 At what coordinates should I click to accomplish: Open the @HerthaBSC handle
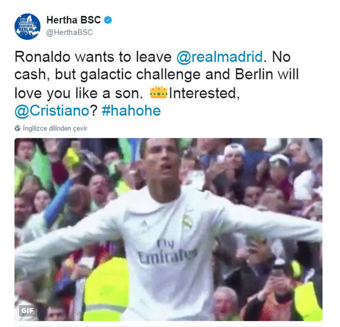click(x=70, y=32)
